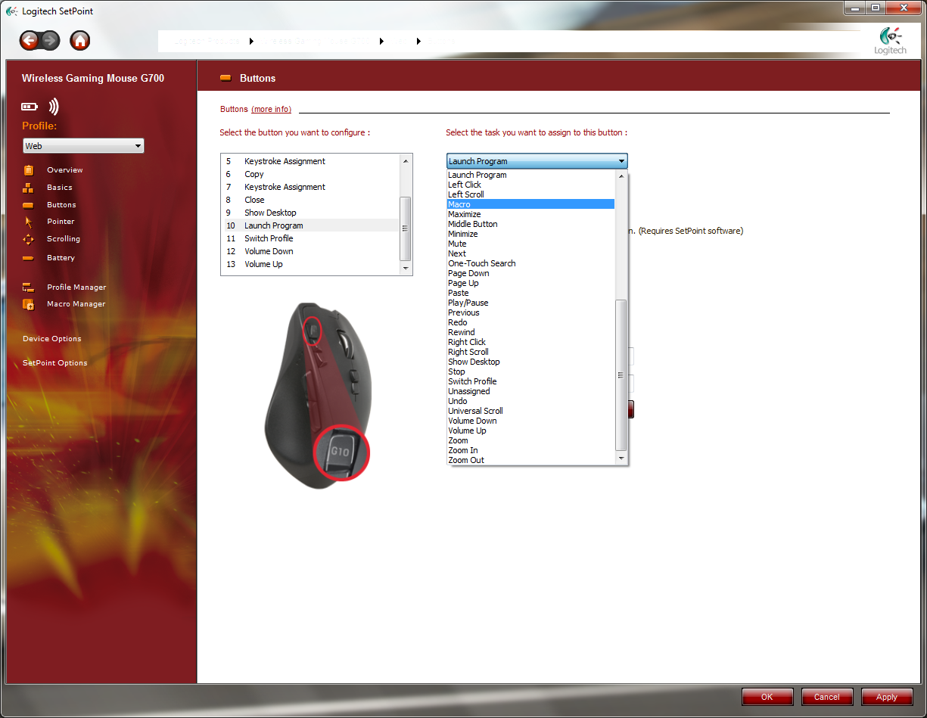The image size is (927, 718).
Task: Choose Mute in the task list
Action: pyautogui.click(x=530, y=244)
